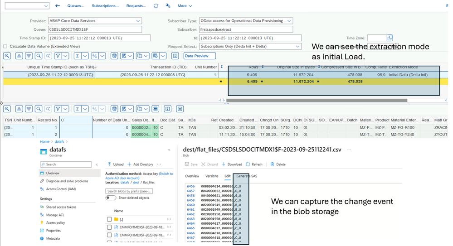Click the refresh icon in the SAP header
Viewport: 453px width, 246px height.
tap(156, 6)
